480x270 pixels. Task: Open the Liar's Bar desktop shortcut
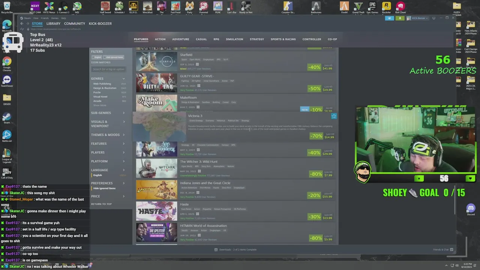232,7
